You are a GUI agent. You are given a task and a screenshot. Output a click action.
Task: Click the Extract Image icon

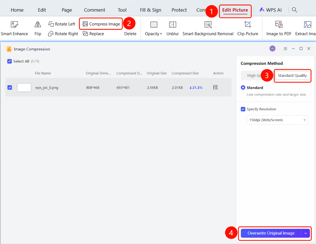tap(307, 24)
